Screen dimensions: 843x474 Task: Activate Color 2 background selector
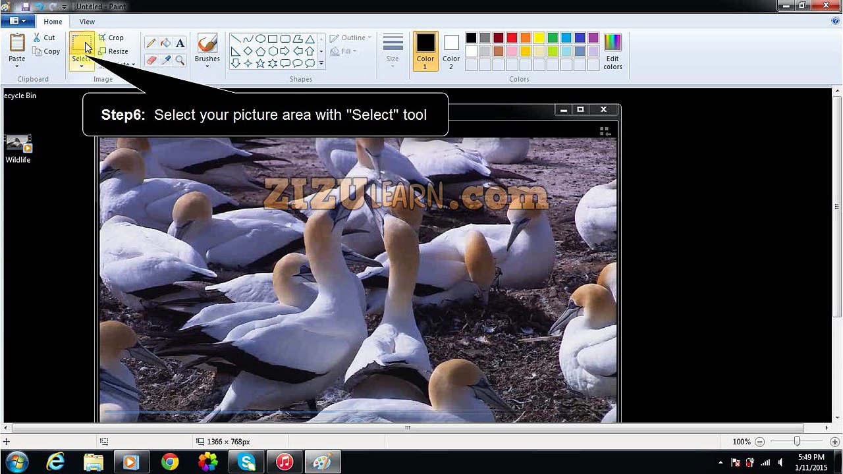[451, 51]
